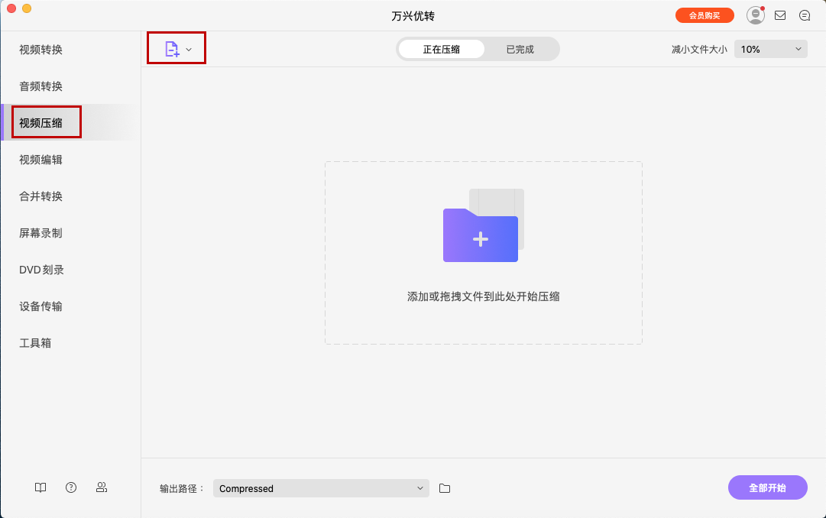Open the user guide book icon

(40, 487)
